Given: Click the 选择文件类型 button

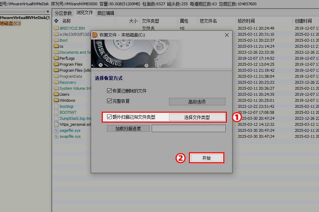Looking at the screenshot, I should 197,117.
